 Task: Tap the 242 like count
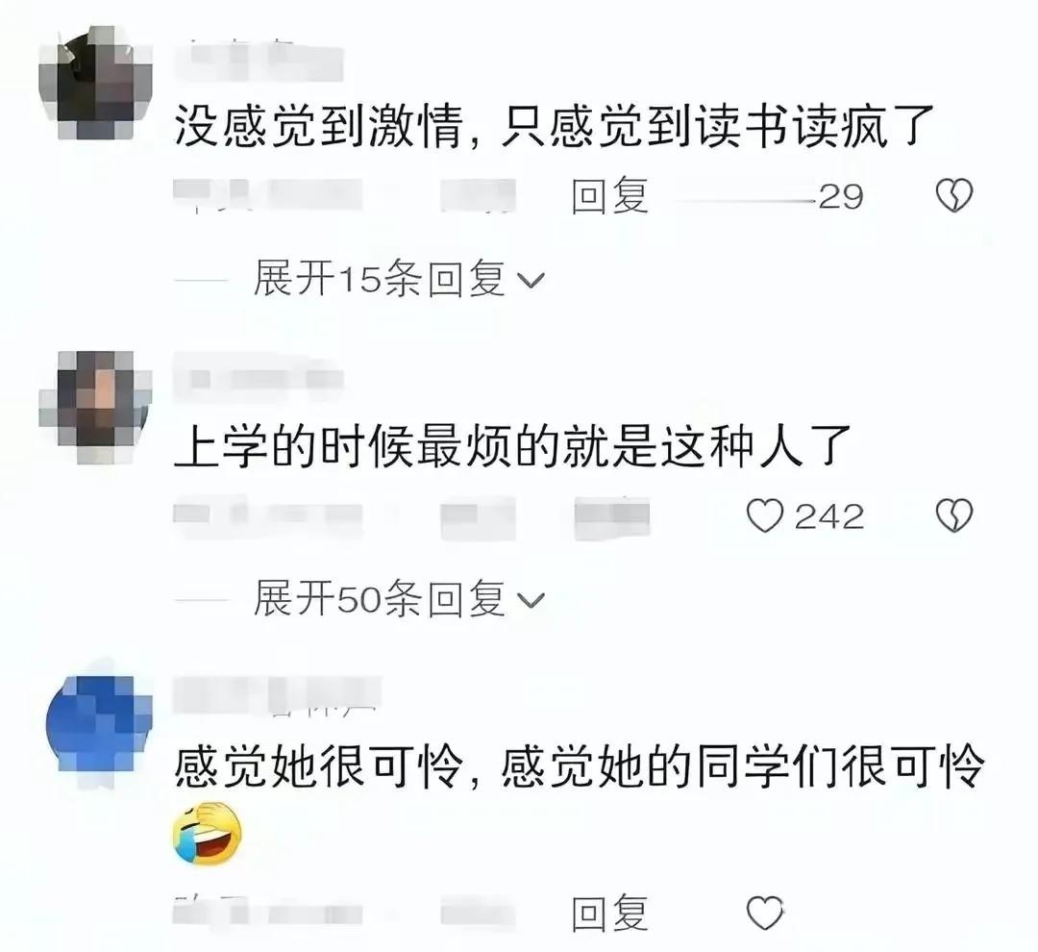click(829, 516)
